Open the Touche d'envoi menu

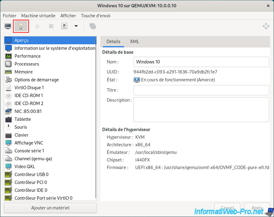(96, 16)
